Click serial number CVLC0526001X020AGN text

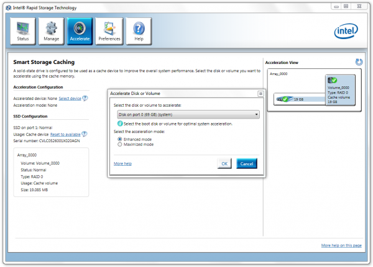click(60, 141)
